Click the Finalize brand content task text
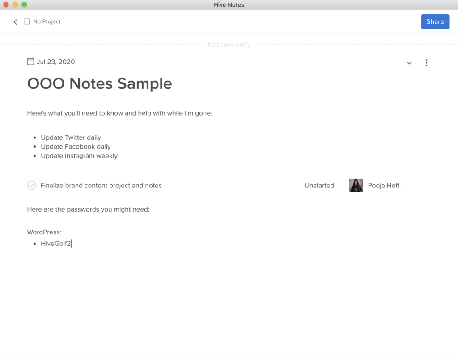 coord(101,186)
